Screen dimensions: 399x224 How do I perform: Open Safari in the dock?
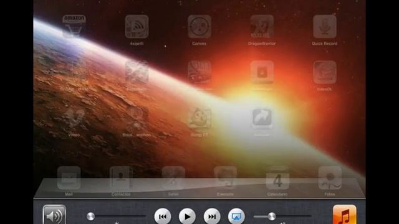coord(173,178)
